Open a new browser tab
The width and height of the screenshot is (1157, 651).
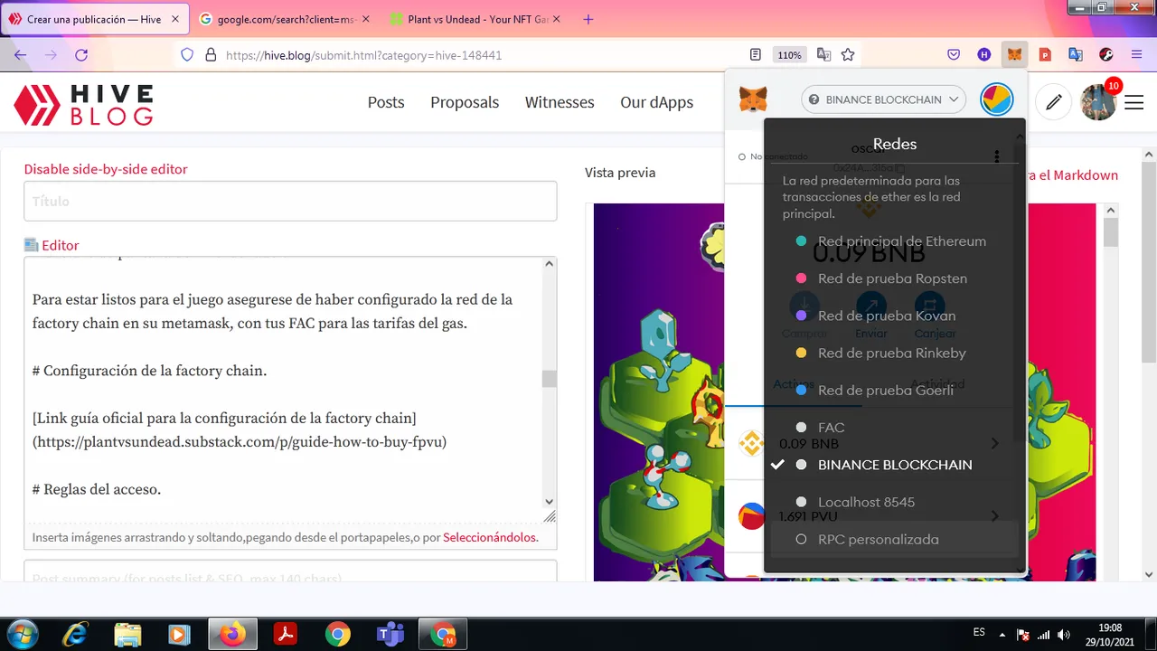588,19
